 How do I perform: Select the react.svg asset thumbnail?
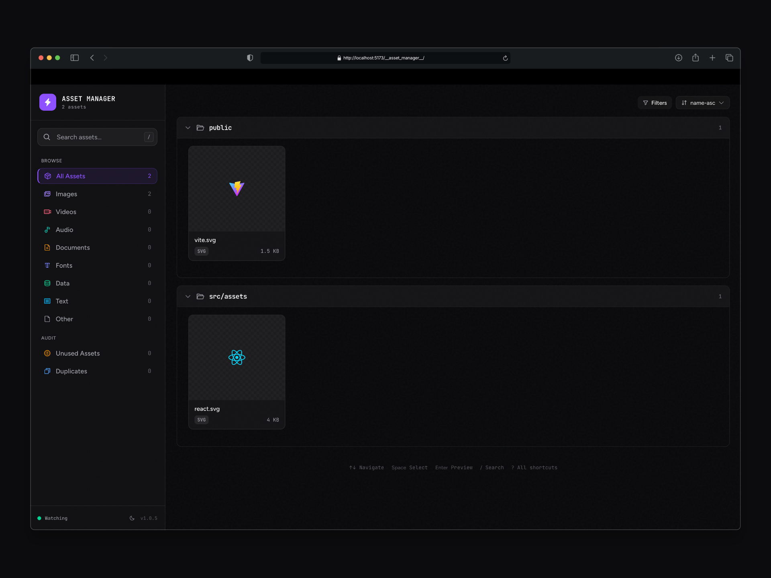pos(237,357)
